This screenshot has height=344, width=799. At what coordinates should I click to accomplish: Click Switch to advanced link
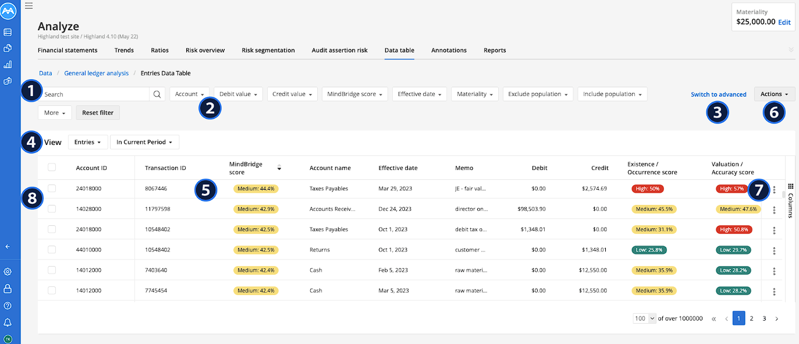718,94
